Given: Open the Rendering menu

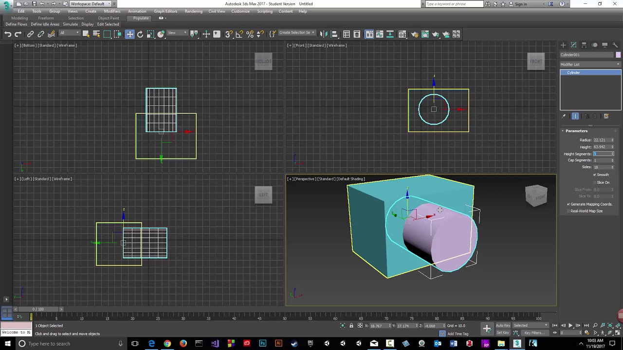Looking at the screenshot, I should [x=193, y=11].
